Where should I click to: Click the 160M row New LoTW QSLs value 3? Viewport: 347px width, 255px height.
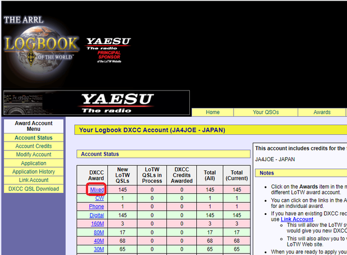point(123,224)
